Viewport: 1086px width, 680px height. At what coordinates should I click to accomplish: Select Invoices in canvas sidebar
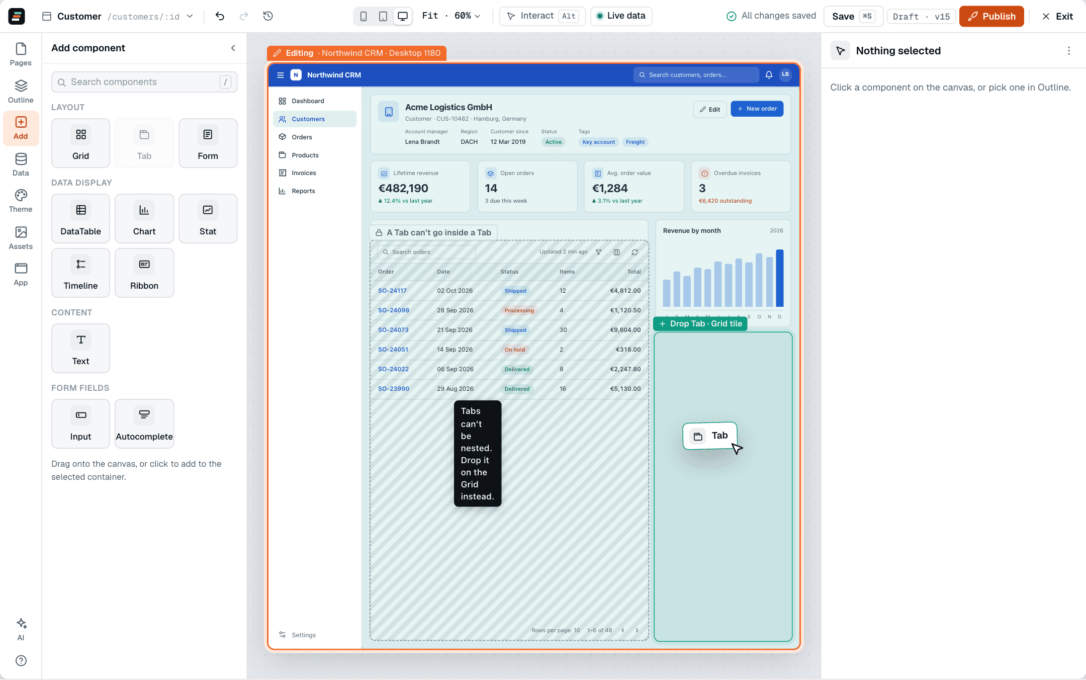click(315, 173)
